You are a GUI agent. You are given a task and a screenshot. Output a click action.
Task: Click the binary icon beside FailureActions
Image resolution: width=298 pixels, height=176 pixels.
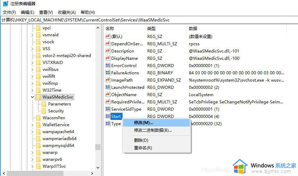click(107, 73)
